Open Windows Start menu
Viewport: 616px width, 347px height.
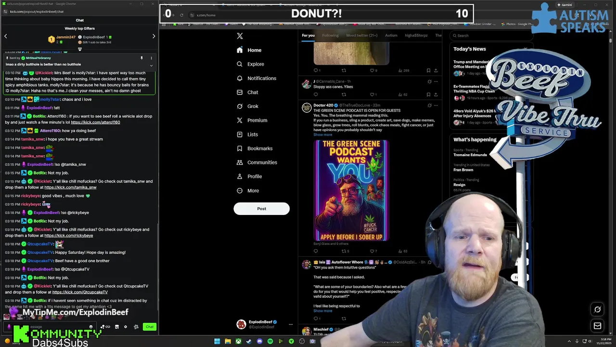point(217,341)
